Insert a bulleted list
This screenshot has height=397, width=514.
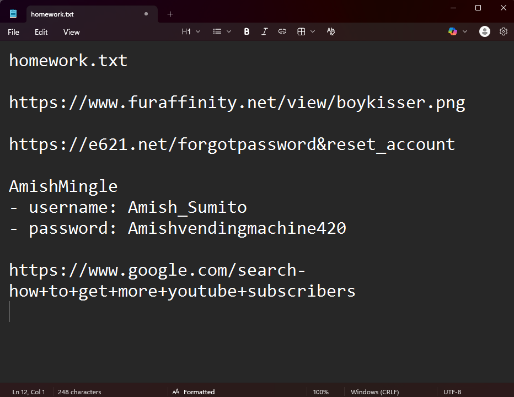click(217, 31)
